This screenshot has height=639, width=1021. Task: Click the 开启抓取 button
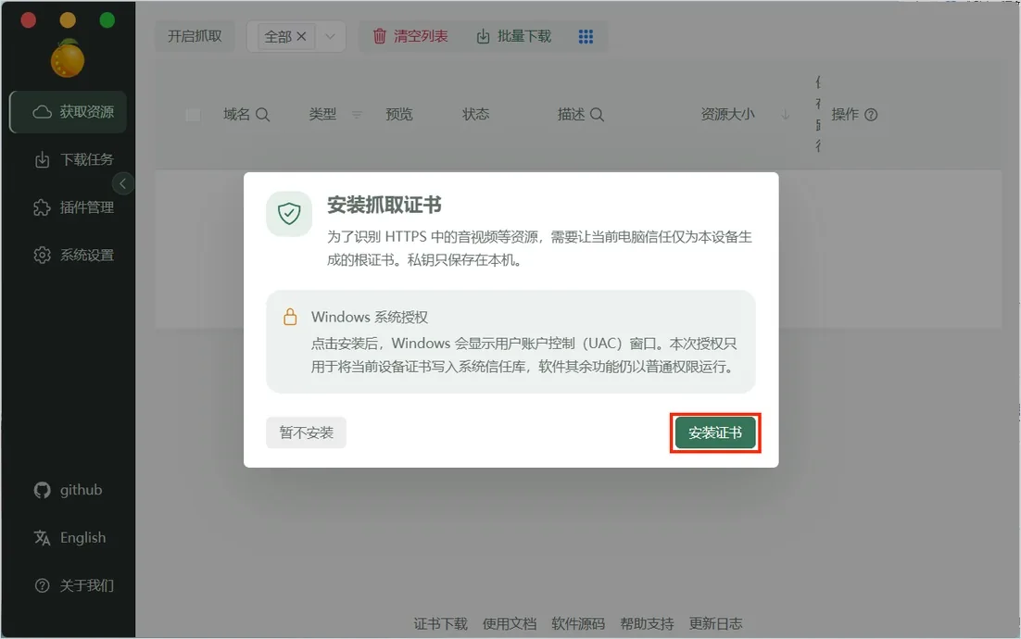[x=195, y=36]
